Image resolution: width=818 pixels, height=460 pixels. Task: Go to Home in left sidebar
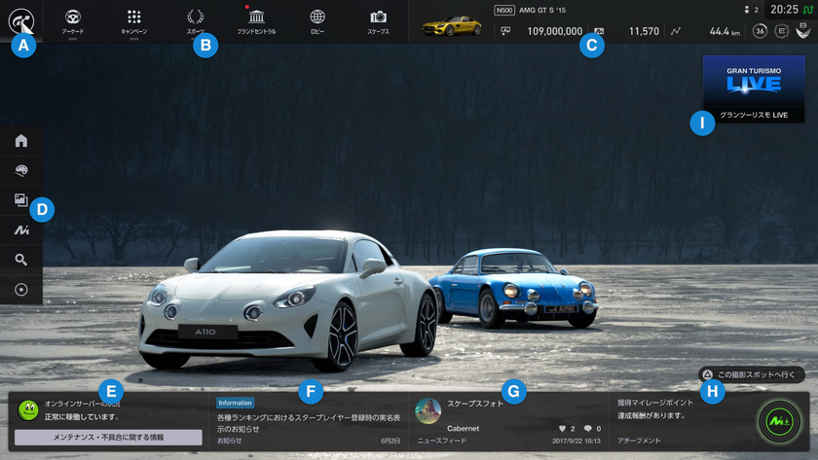20,140
